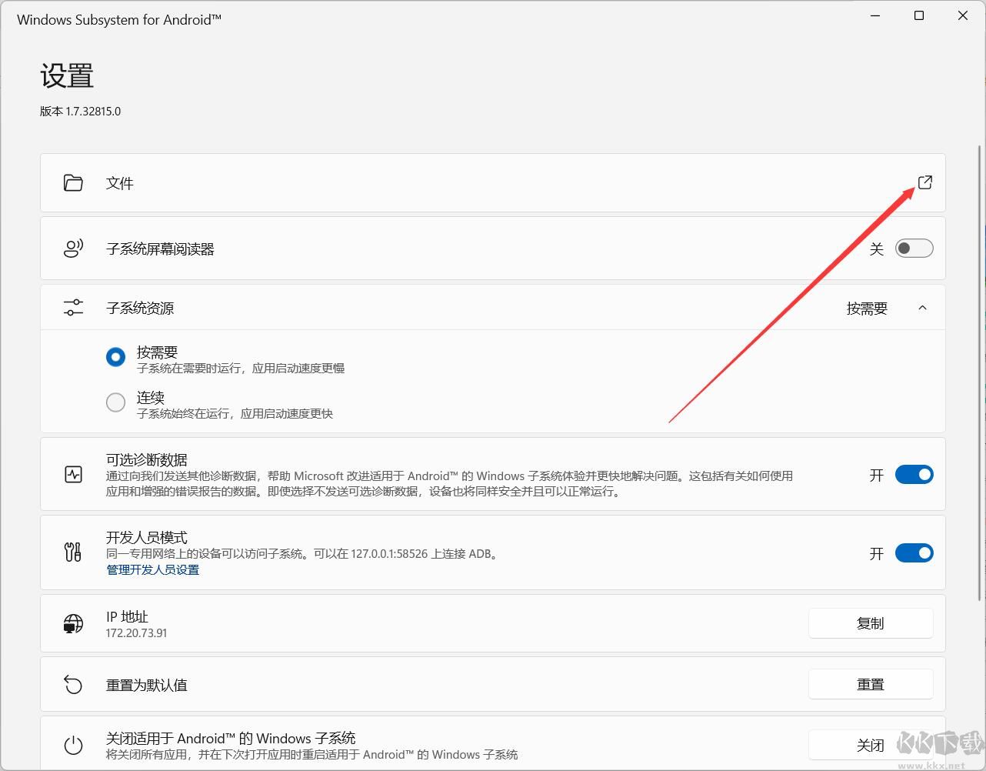Click the 复制 button for IP 地址
The height and width of the screenshot is (771, 986).
coord(870,623)
